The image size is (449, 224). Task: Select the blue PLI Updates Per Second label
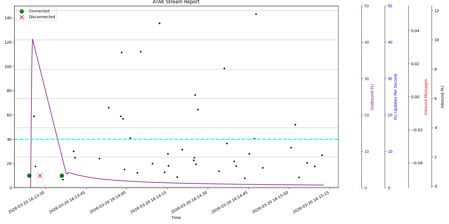pos(396,97)
